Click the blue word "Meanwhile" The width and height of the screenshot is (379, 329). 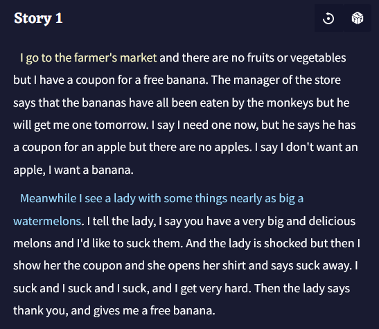pos(49,199)
